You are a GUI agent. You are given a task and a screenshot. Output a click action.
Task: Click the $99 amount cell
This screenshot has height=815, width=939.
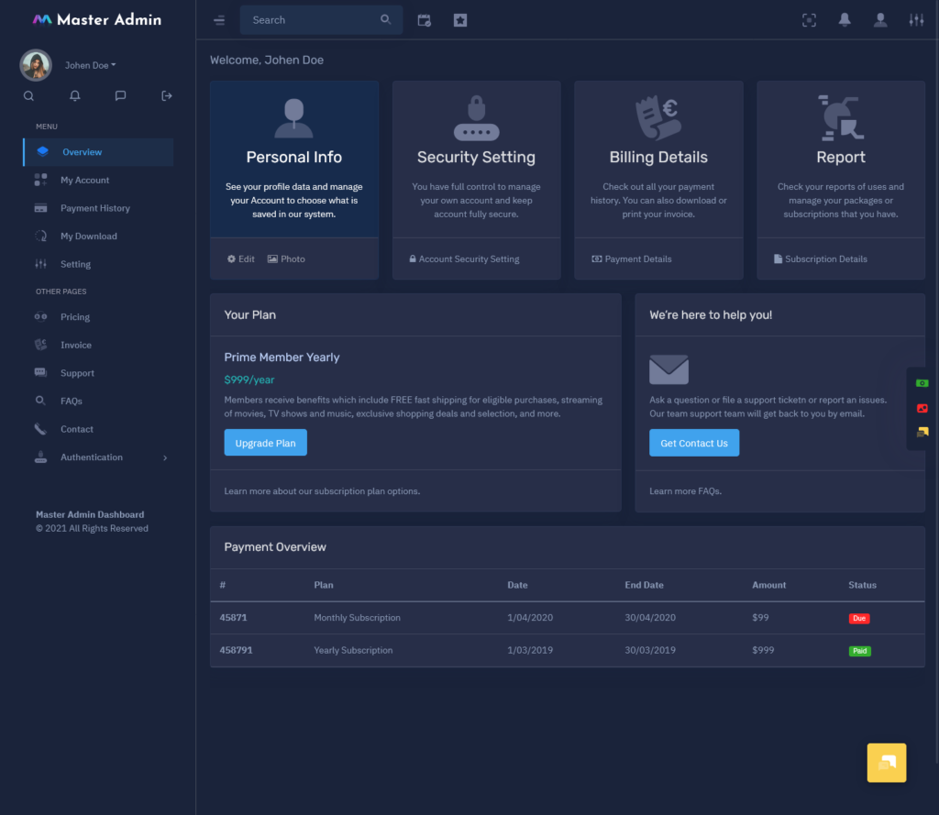[760, 617]
